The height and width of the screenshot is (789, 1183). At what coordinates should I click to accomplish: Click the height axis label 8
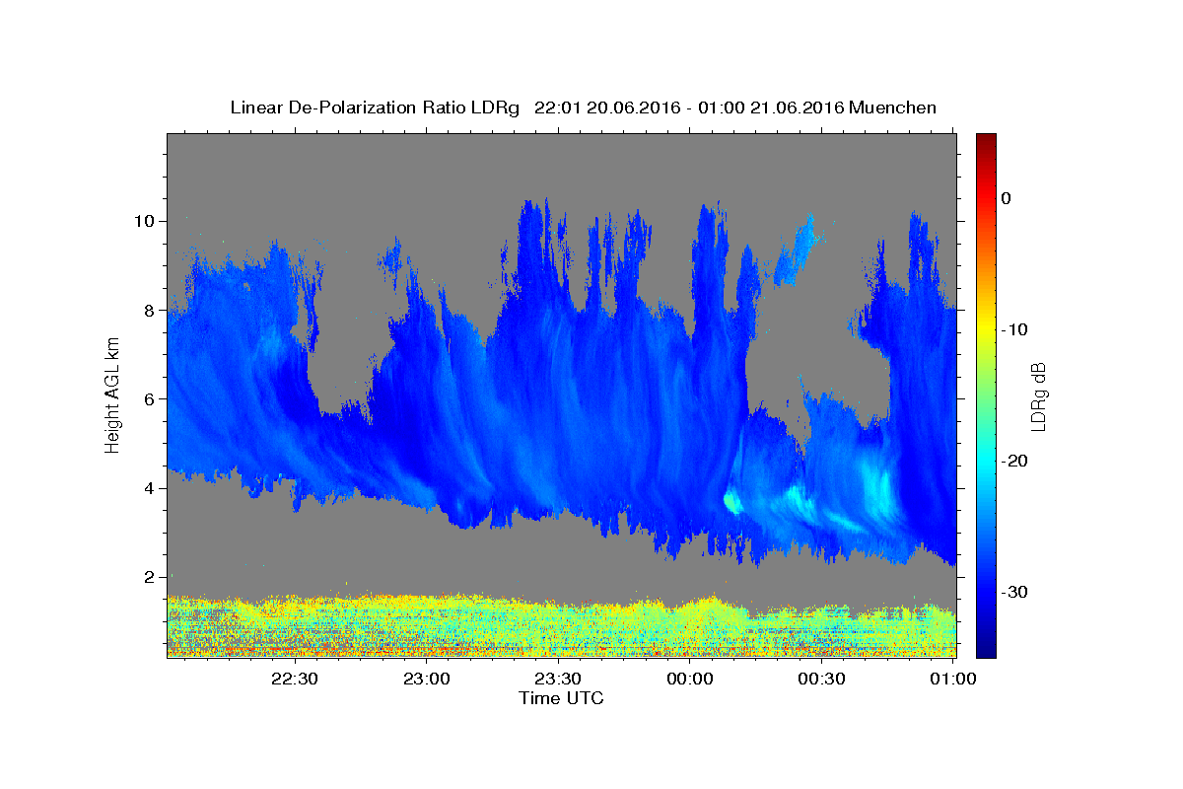(x=152, y=310)
